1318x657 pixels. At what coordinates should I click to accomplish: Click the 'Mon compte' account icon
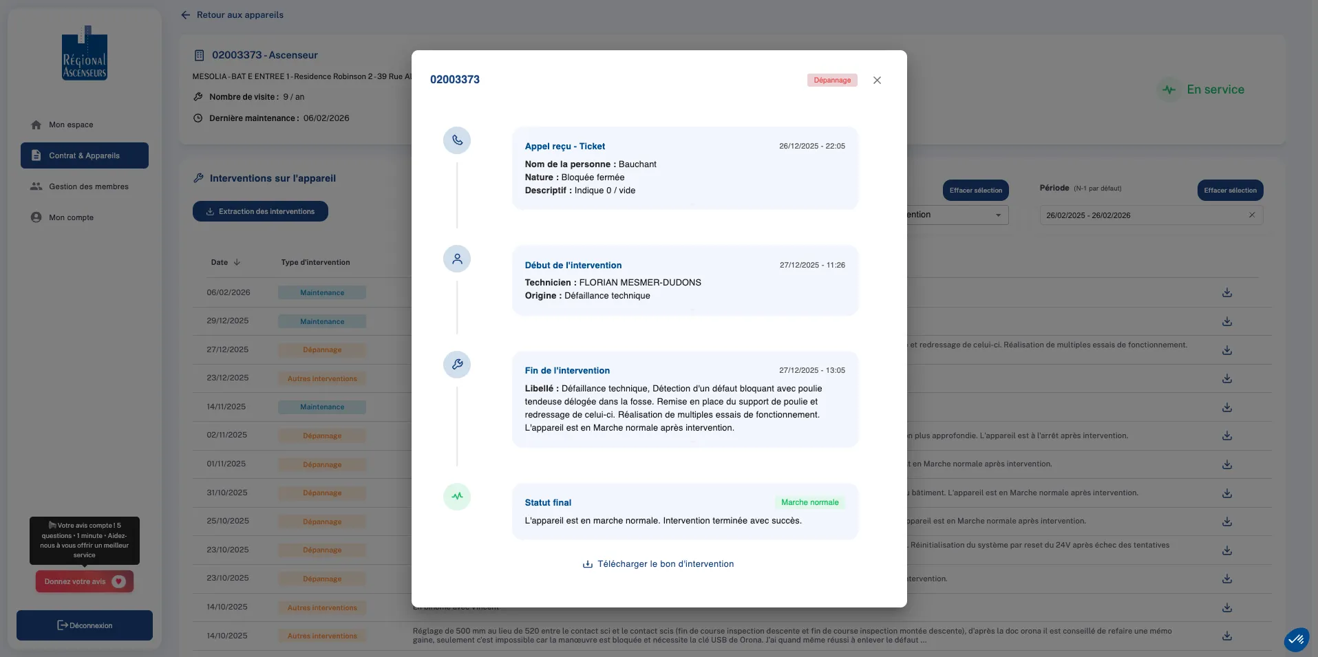pos(36,217)
